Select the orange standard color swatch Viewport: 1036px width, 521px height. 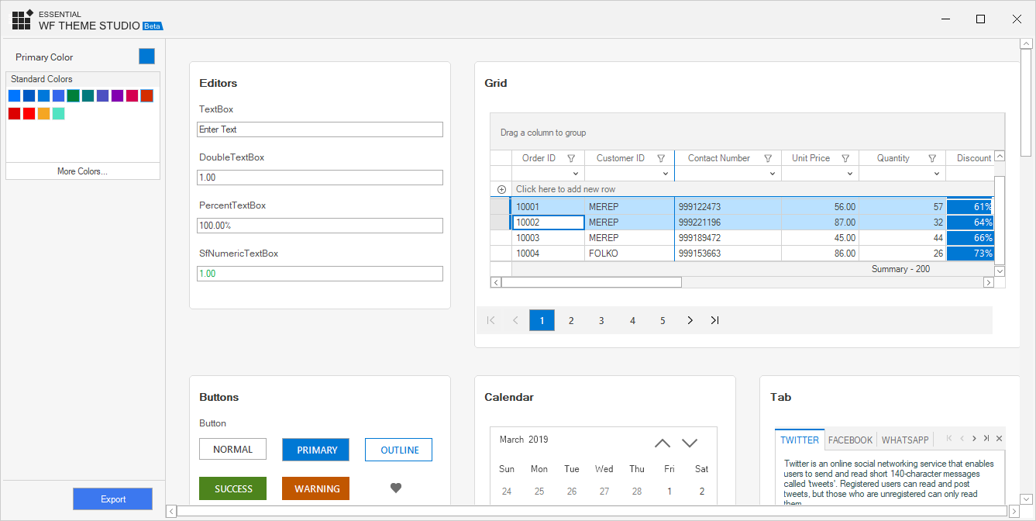[43, 114]
